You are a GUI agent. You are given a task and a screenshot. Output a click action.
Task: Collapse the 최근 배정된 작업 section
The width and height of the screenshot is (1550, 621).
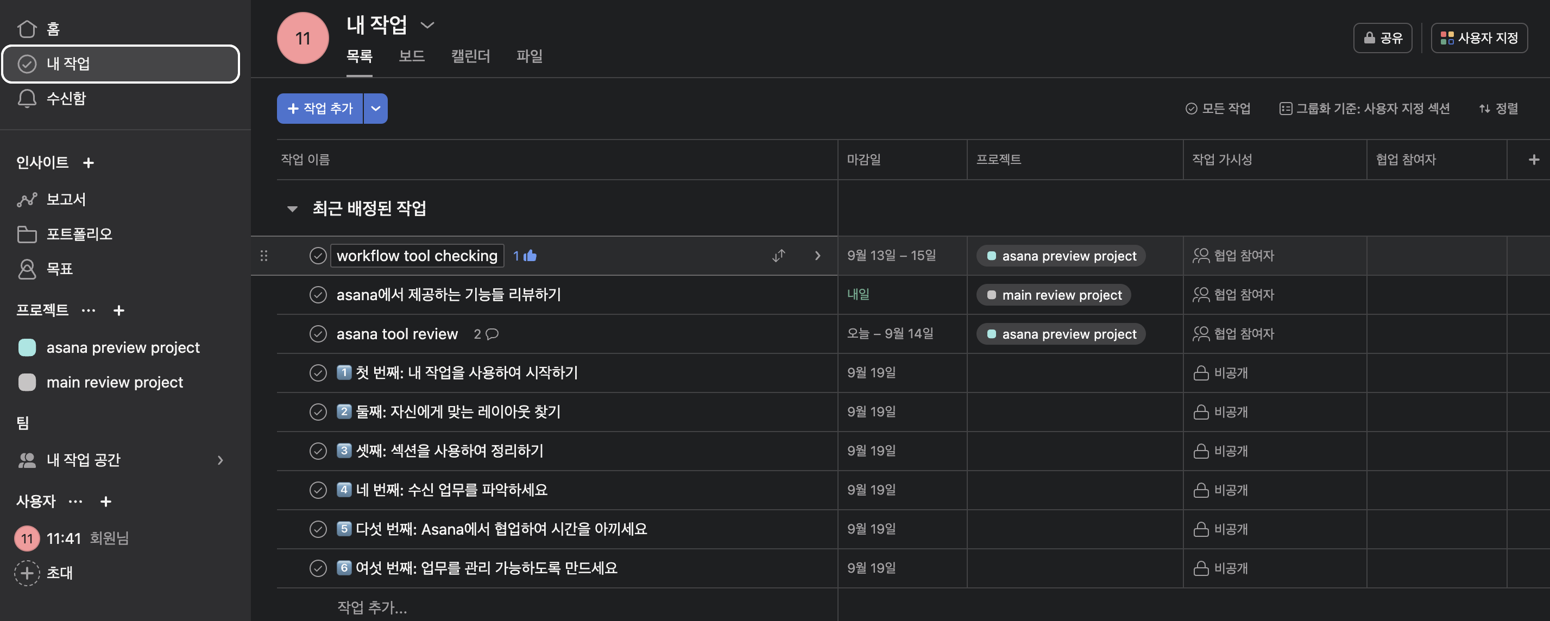292,208
